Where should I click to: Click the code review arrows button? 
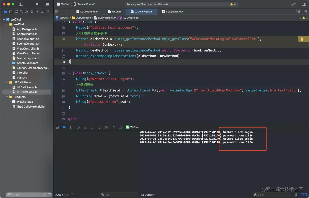coord(294,4)
